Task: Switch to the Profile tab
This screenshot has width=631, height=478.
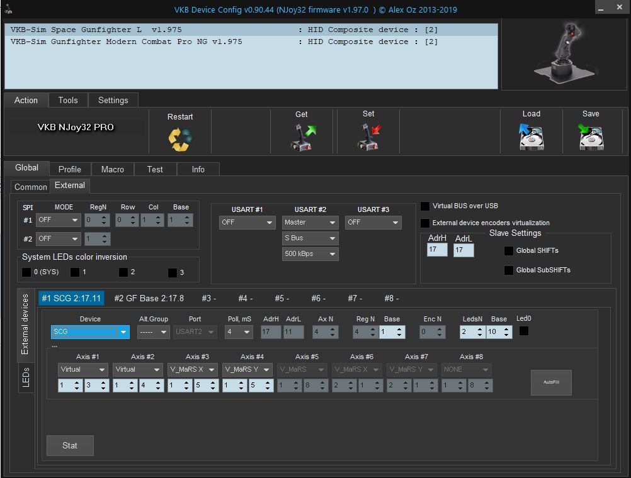Action: pos(69,169)
